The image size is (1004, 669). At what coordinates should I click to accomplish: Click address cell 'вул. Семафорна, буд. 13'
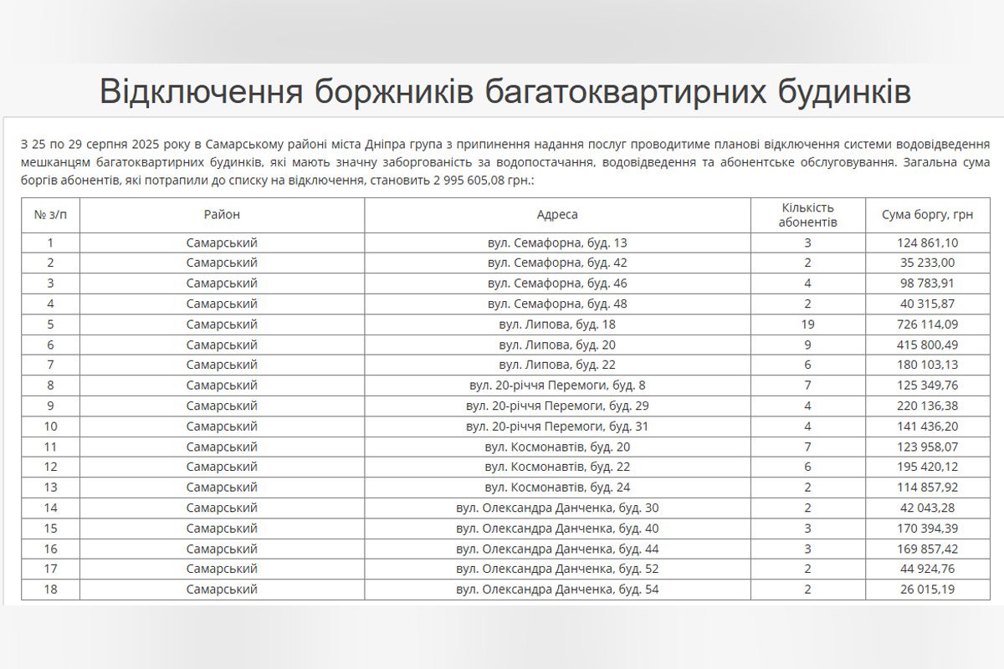coord(557,243)
